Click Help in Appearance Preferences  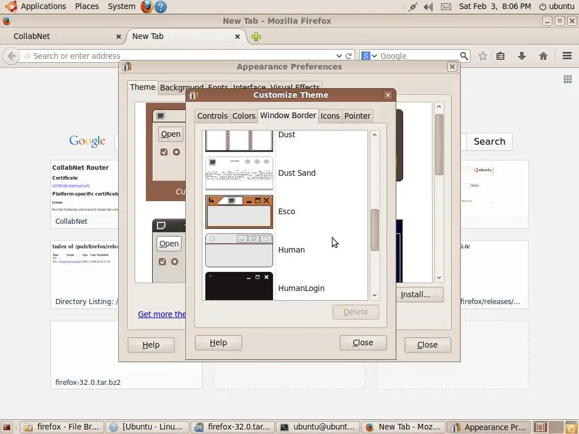[x=151, y=345]
